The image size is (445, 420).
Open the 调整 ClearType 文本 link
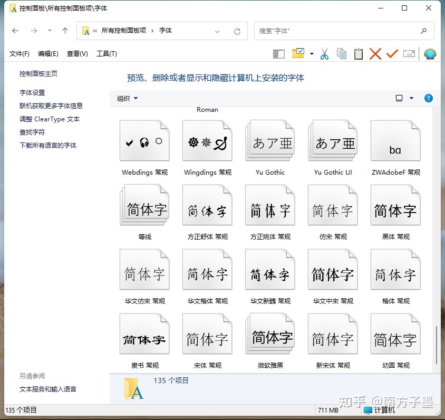point(49,119)
